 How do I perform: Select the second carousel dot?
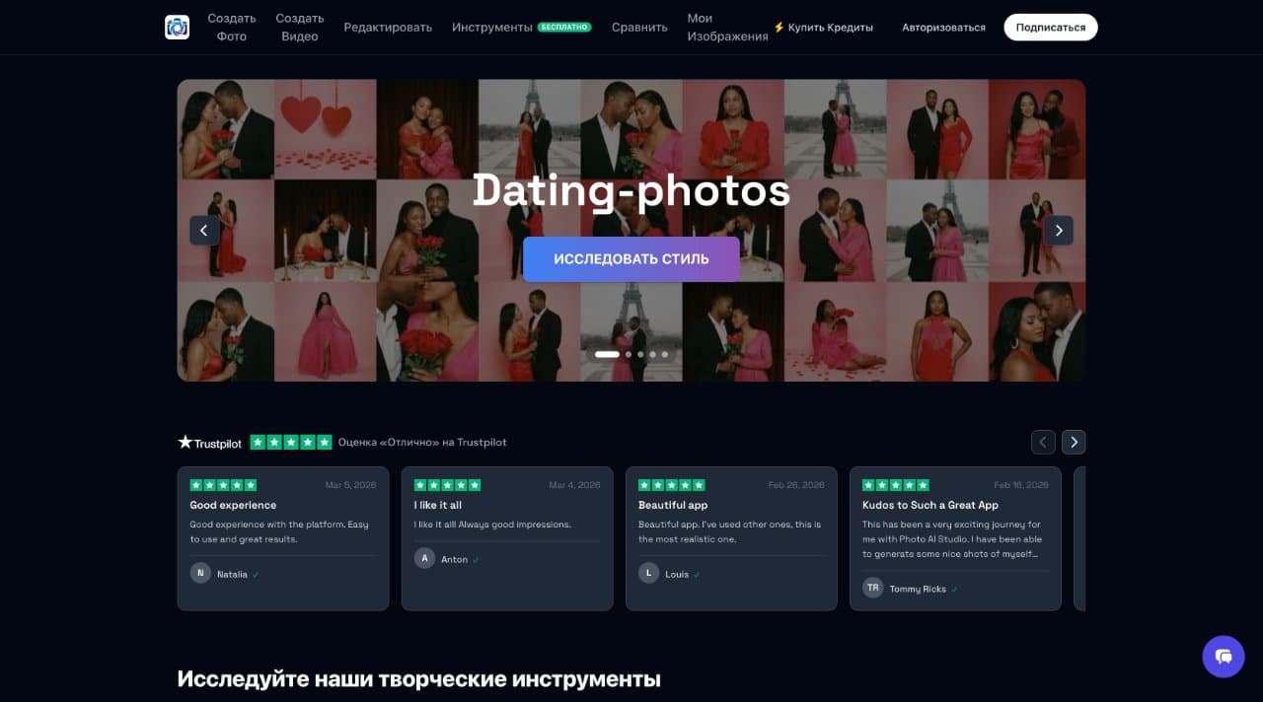tap(629, 354)
